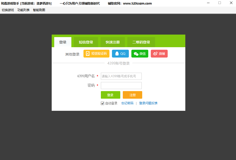The height and width of the screenshot is (160, 236).
Task: Log in with 微博 Weibo
Action: click(159, 54)
